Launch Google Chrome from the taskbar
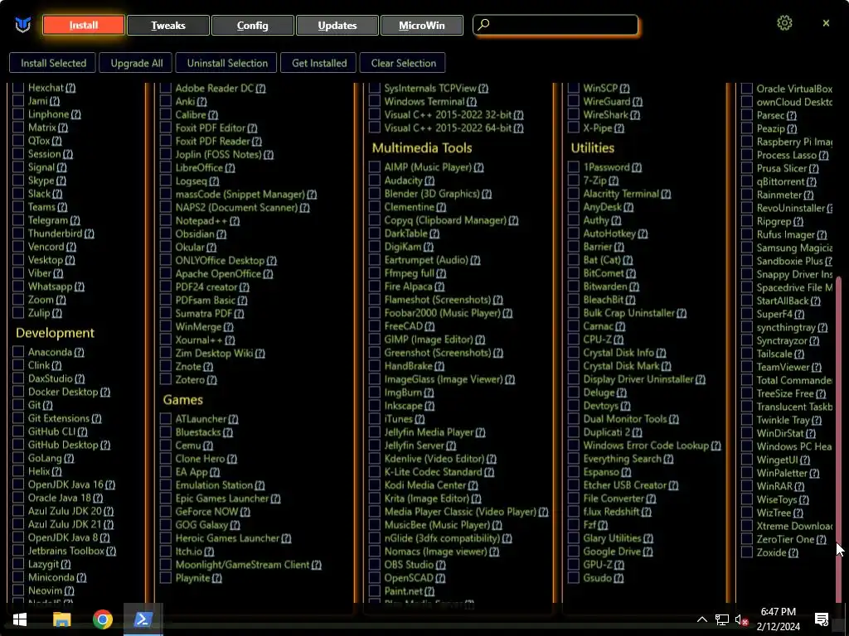This screenshot has width=849, height=636. coord(102,619)
